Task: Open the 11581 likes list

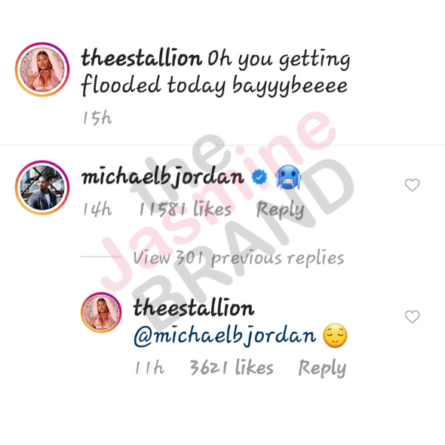Action: [x=186, y=209]
